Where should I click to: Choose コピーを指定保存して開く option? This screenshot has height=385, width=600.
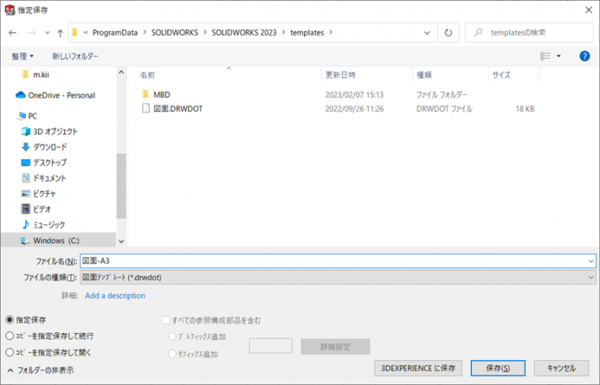coord(10,352)
